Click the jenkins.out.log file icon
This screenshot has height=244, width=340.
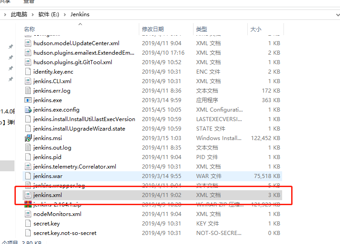click(x=28, y=148)
